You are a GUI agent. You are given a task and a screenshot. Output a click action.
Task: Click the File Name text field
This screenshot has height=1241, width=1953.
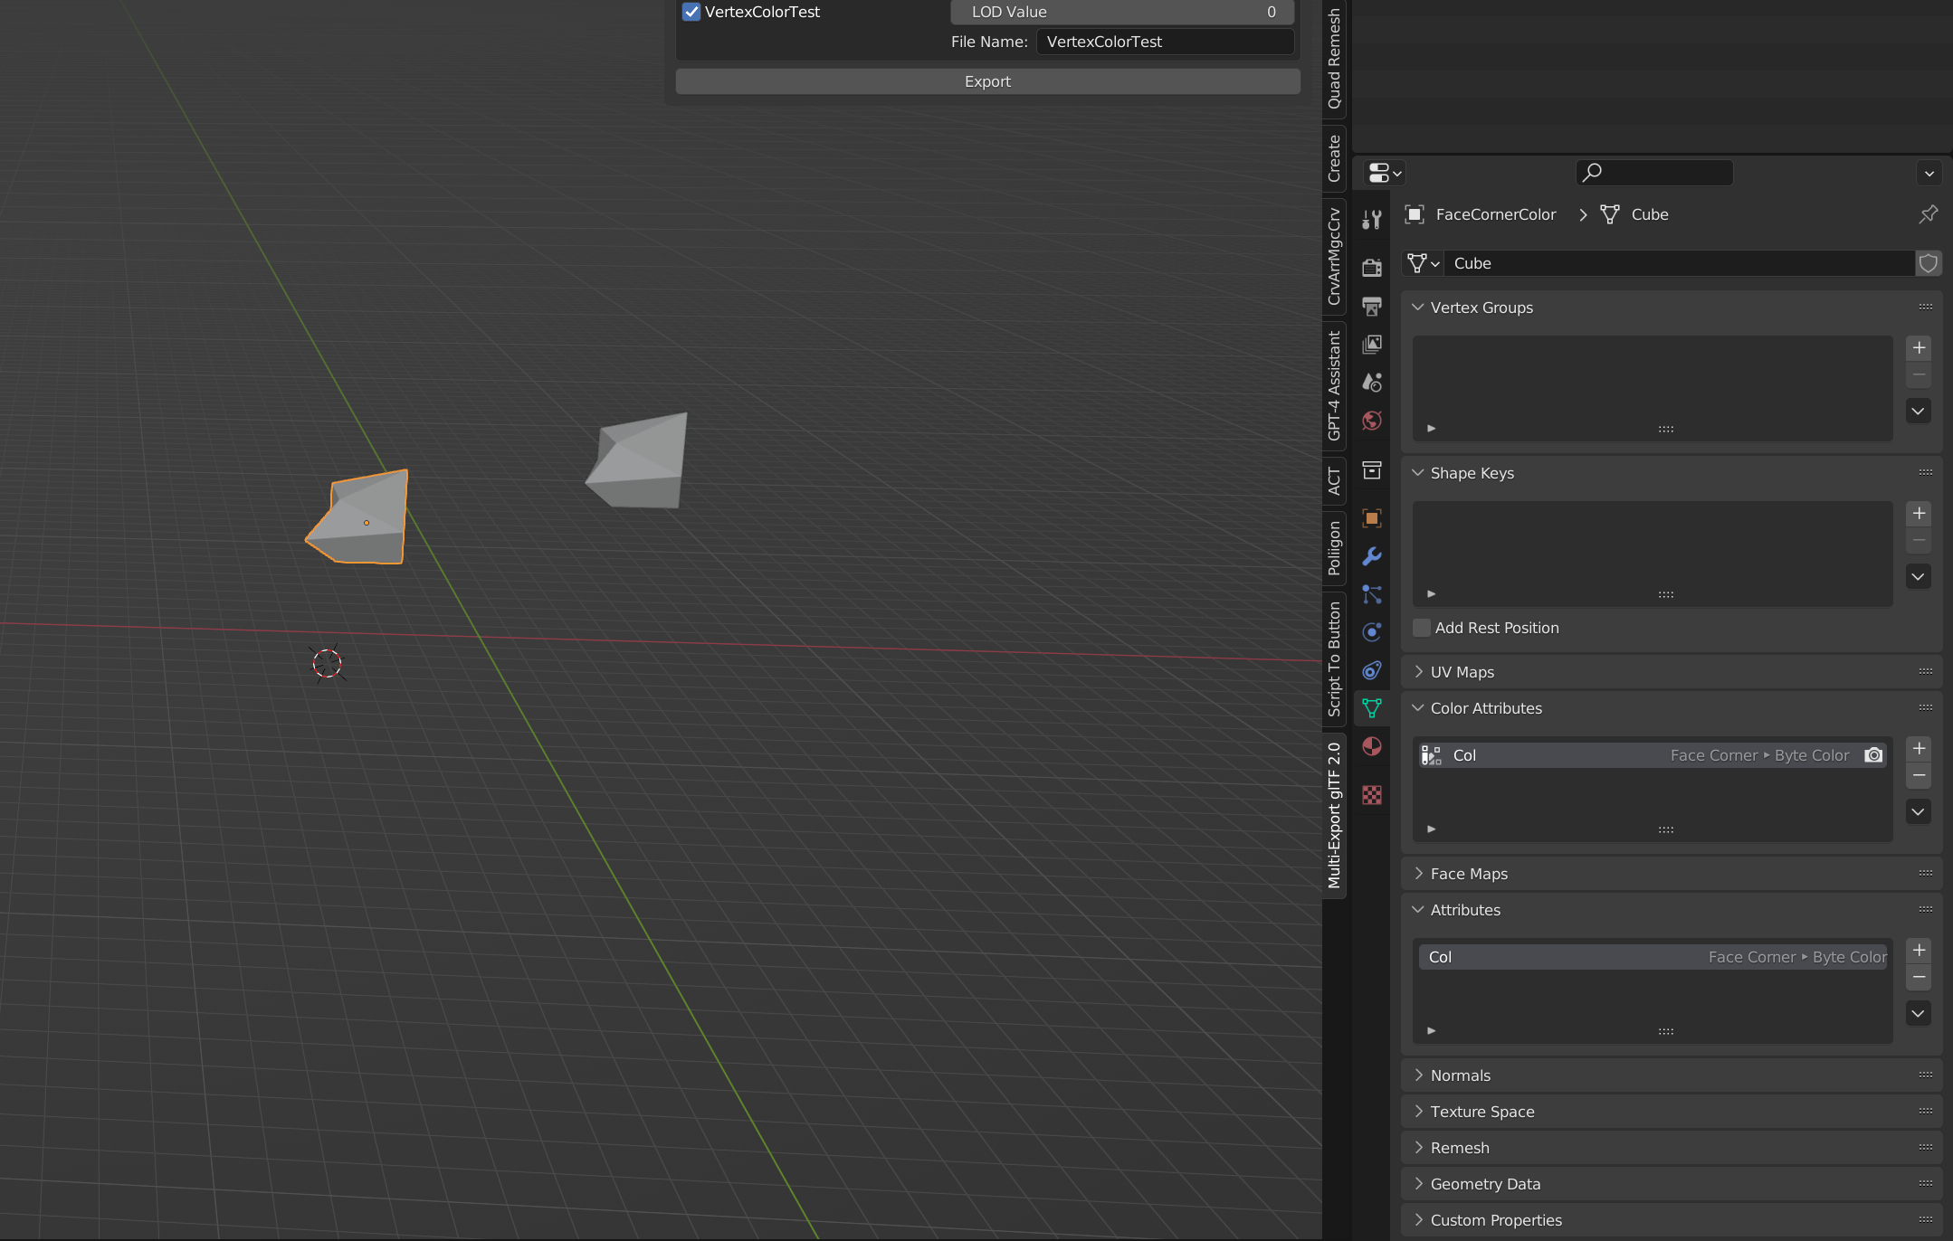coord(1164,42)
